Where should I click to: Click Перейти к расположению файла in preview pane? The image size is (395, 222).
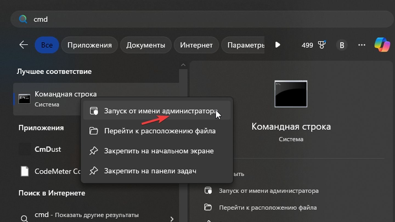[268, 207]
